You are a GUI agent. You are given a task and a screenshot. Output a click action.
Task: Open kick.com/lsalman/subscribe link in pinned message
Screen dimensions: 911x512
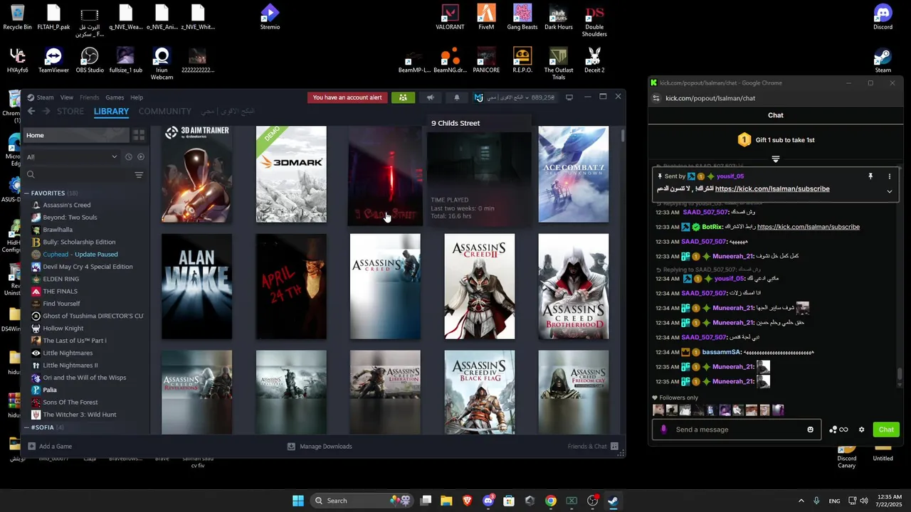772,189
